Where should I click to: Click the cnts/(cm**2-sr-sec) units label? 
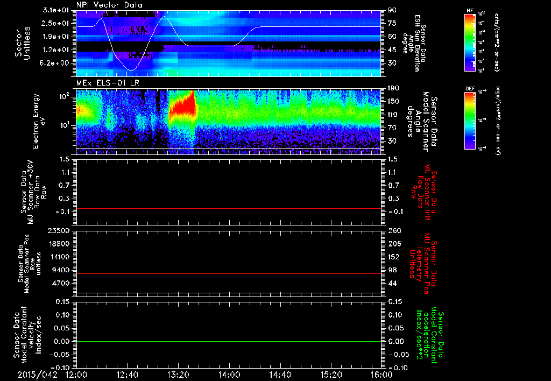pos(497,42)
